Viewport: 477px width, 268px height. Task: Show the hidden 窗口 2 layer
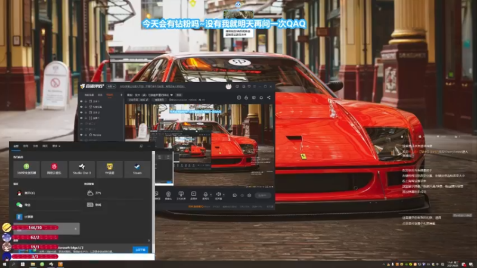pos(81,124)
